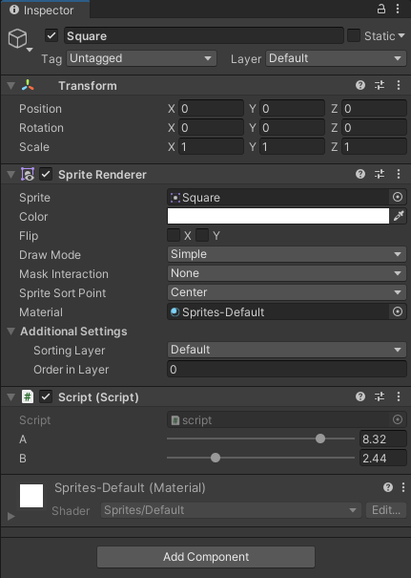Open Sprites-Default material more-options menu
The image size is (411, 578).
pyautogui.click(x=403, y=487)
